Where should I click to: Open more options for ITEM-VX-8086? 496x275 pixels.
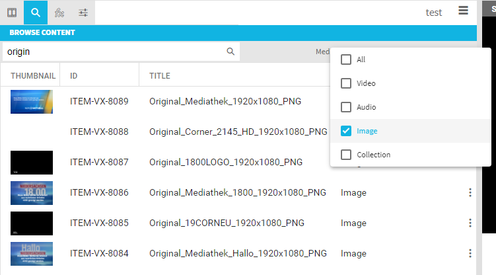[x=470, y=192]
